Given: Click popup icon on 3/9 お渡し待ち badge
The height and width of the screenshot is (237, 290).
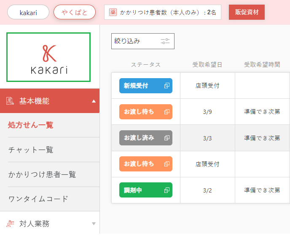Looking at the screenshot, I should pyautogui.click(x=167, y=112).
